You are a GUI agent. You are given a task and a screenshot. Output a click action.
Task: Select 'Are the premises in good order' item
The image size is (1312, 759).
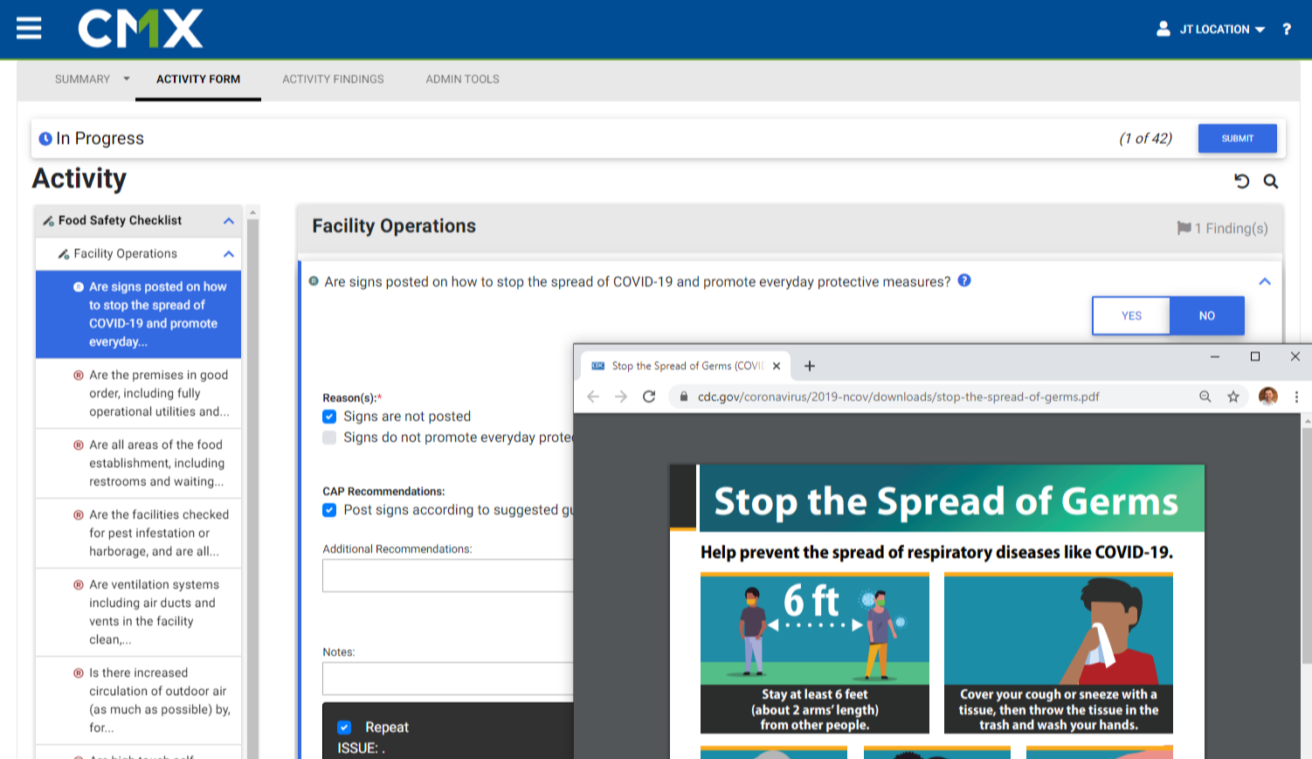click(x=138, y=393)
